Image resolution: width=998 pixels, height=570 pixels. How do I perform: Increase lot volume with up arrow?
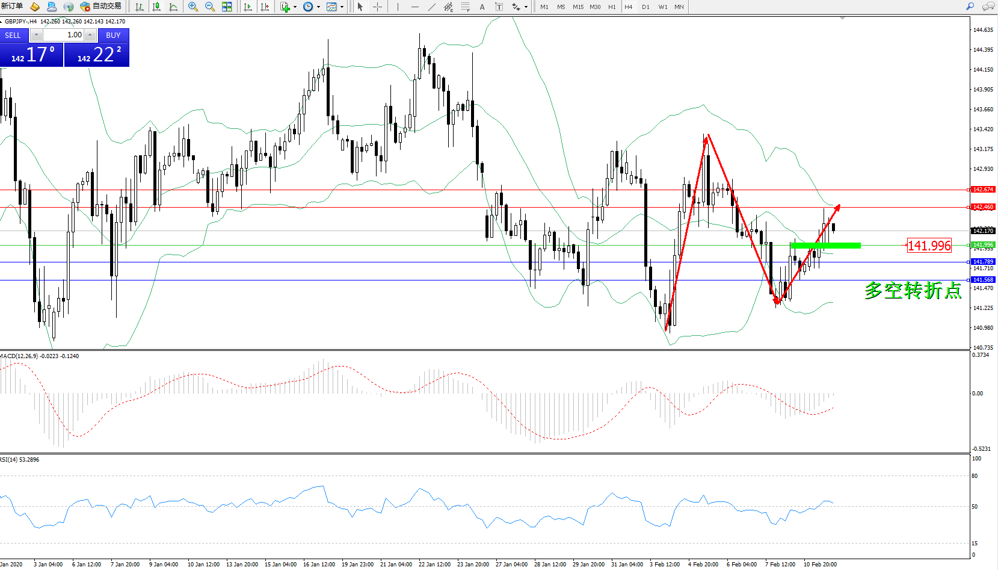click(90, 35)
